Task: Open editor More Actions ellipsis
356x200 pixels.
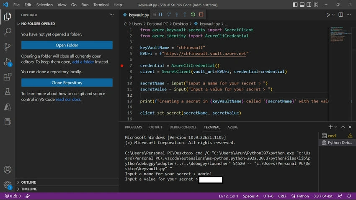Action: coord(349,15)
